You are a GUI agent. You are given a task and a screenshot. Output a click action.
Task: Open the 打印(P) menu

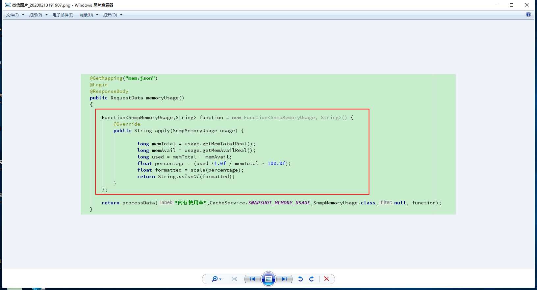pos(36,15)
